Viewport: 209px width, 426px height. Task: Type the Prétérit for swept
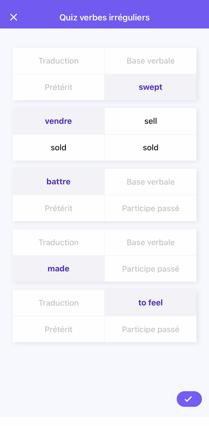pyautogui.click(x=59, y=87)
